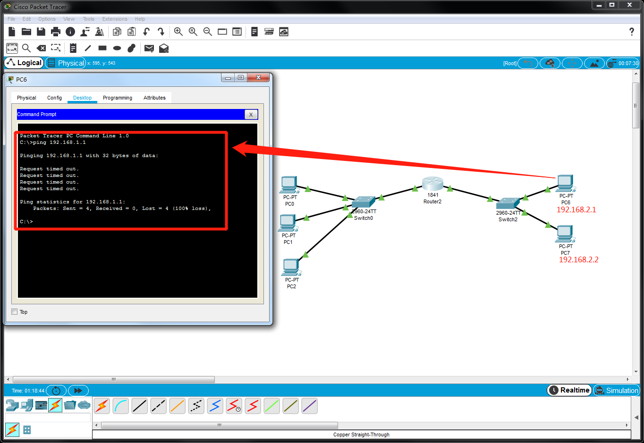Undo the last action
Viewport: 644px width, 443px height.
(146, 32)
